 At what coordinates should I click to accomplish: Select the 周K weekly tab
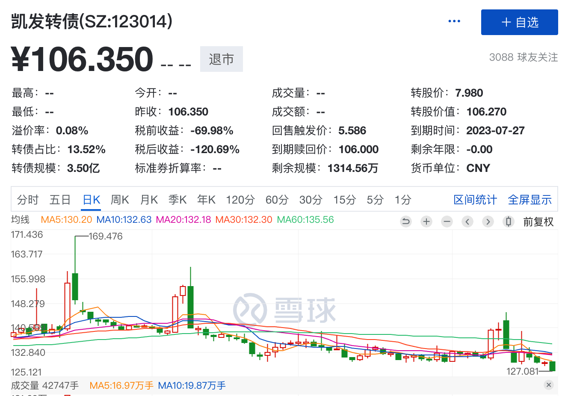[x=120, y=200]
